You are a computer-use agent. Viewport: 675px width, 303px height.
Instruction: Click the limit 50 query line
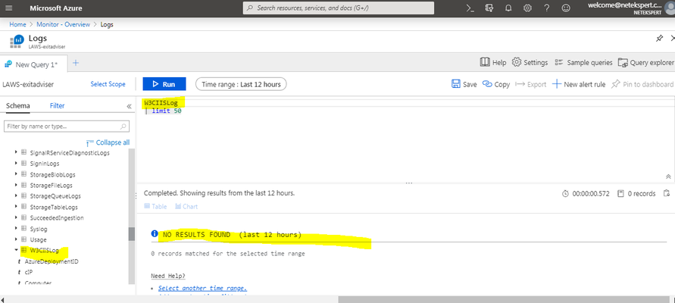pos(163,111)
